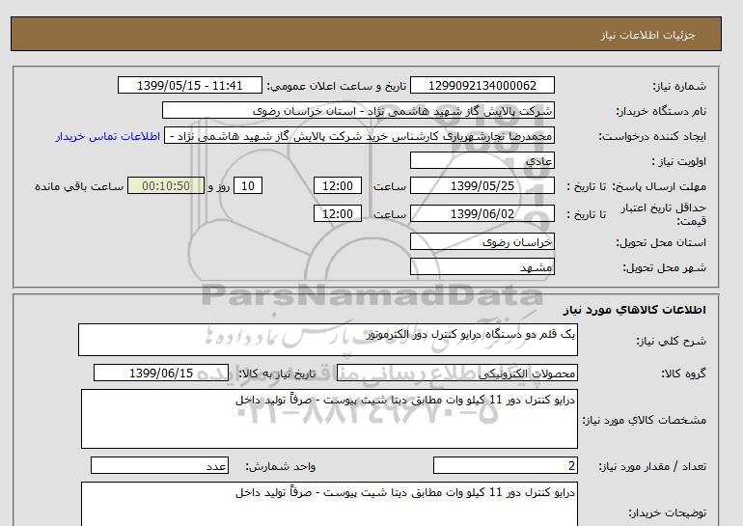
Task: Click the 12:00 time field beside 1399/06/02
Action: 338,213
